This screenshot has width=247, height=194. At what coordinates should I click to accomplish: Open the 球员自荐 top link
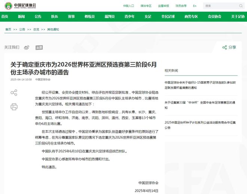[181, 6]
